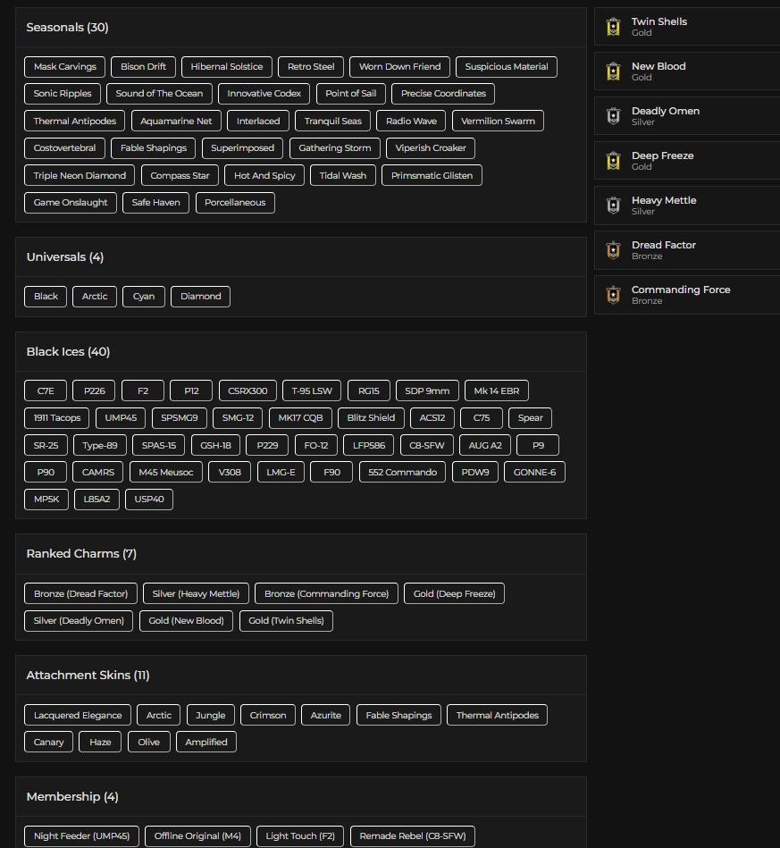Click the GONNE-6 Black Ice tag
780x848 pixels.
[x=534, y=472]
